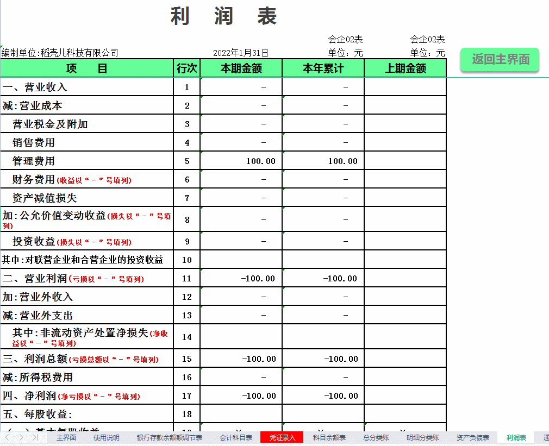Select the red 凭证录入 sheet tab
The width and height of the screenshot is (549, 446).
pyautogui.click(x=282, y=437)
